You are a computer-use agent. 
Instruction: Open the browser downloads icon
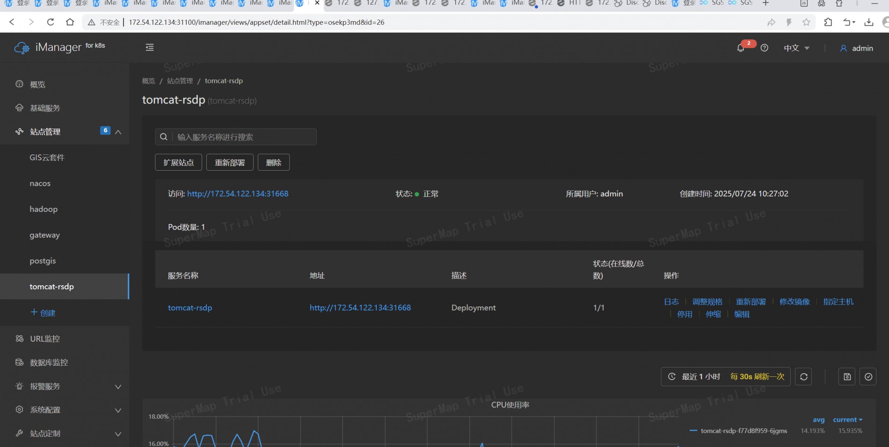tap(869, 22)
